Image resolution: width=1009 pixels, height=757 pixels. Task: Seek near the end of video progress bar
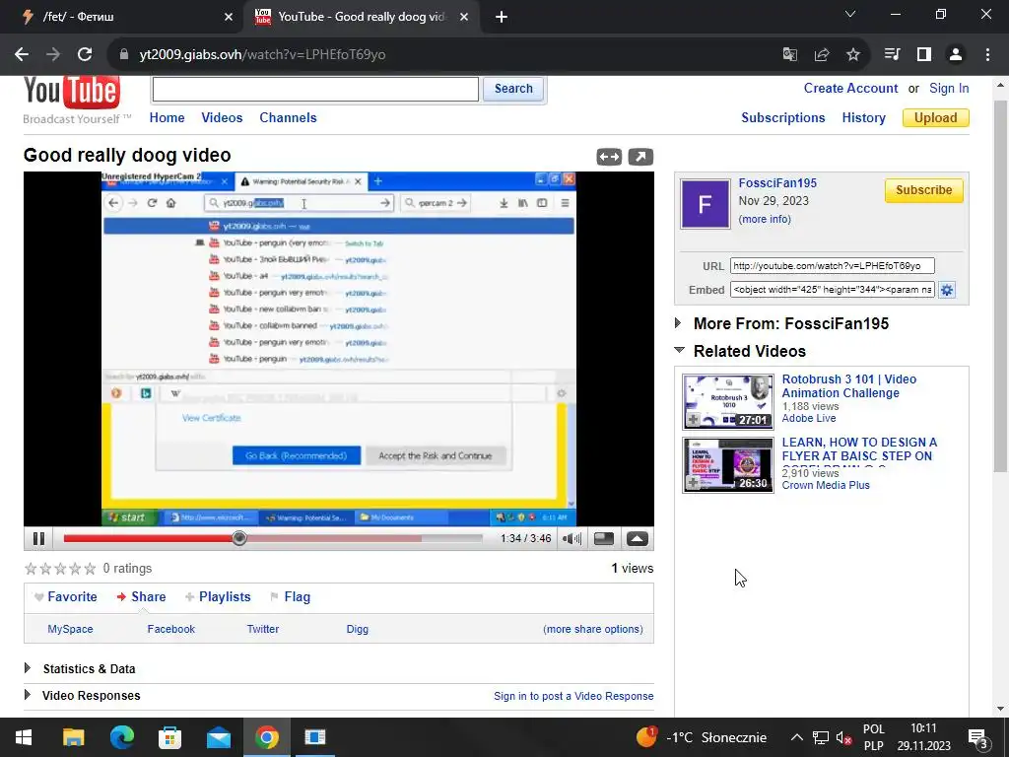pos(475,538)
